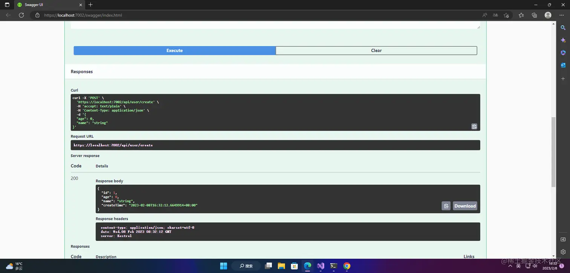Start Read Aloud for this page
The image size is (570, 273).
[x=485, y=15]
